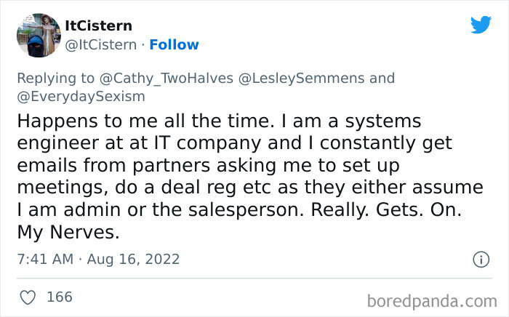Click the 'My Nerves.' last line
Image resolution: width=509 pixels, height=317 pixels.
point(64,234)
